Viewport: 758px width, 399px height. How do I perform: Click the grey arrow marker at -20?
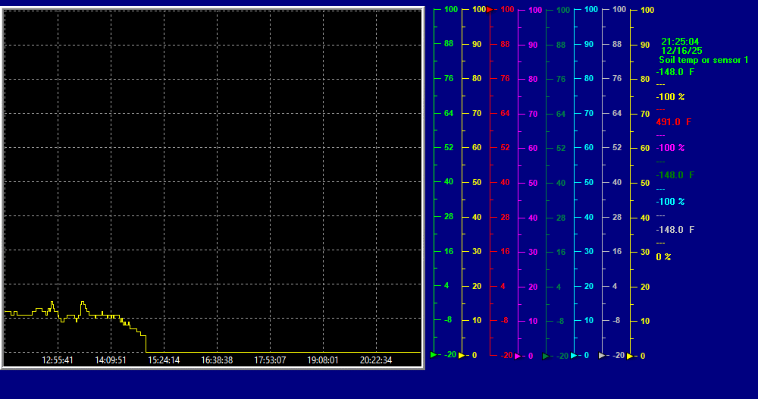click(602, 355)
